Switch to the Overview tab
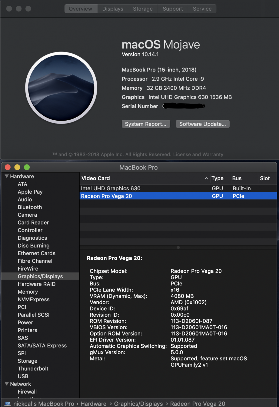The image size is (279, 407). click(81, 9)
